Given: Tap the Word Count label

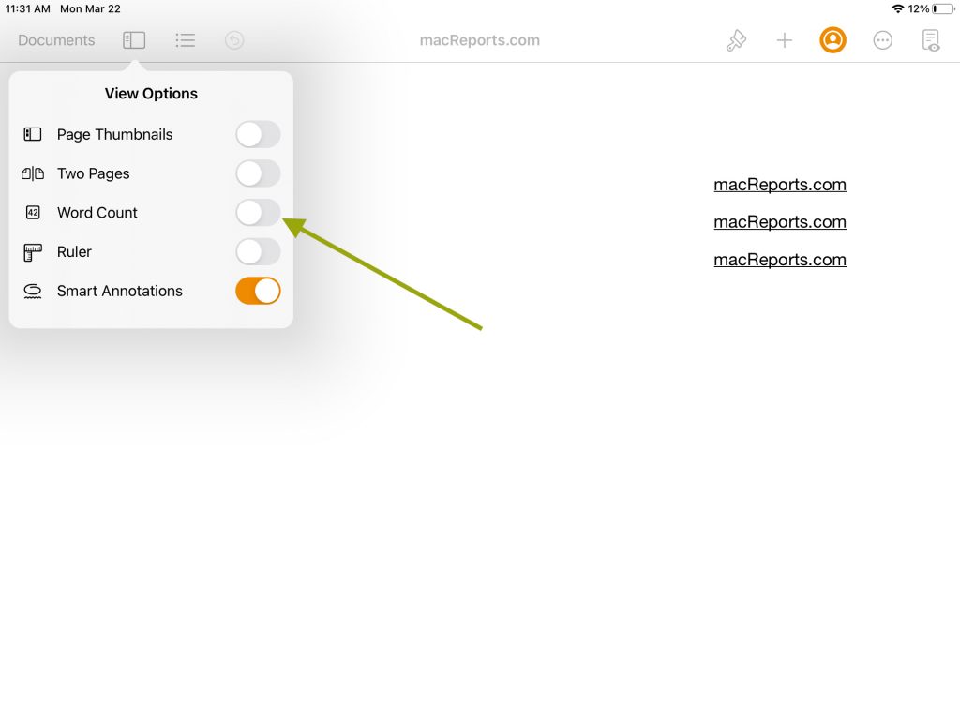Looking at the screenshot, I should pyautogui.click(x=97, y=213).
